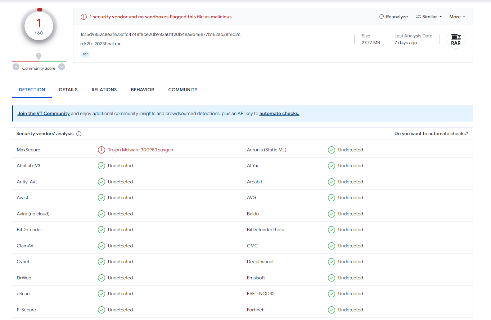Open the BEHAVIOR tab
This screenshot has height=320, width=491.
[142, 90]
